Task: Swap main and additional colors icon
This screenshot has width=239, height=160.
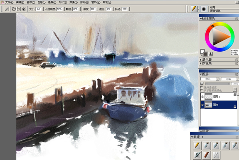Action: pyautogui.click(x=201, y=55)
